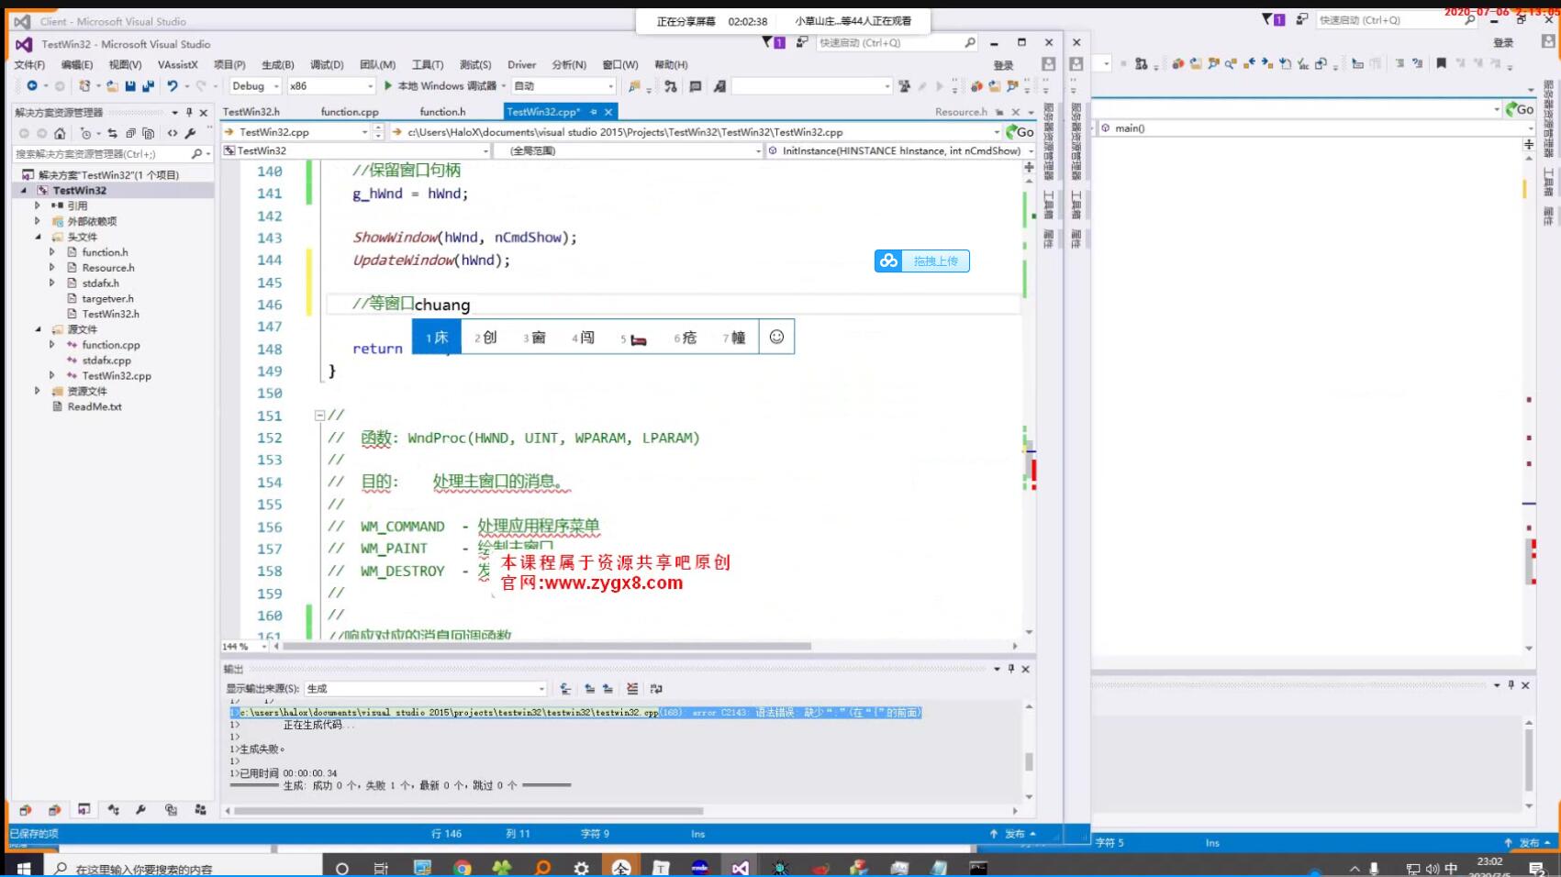1561x877 pixels.
Task: Expand the 引用 references node
Action: [x=38, y=205]
